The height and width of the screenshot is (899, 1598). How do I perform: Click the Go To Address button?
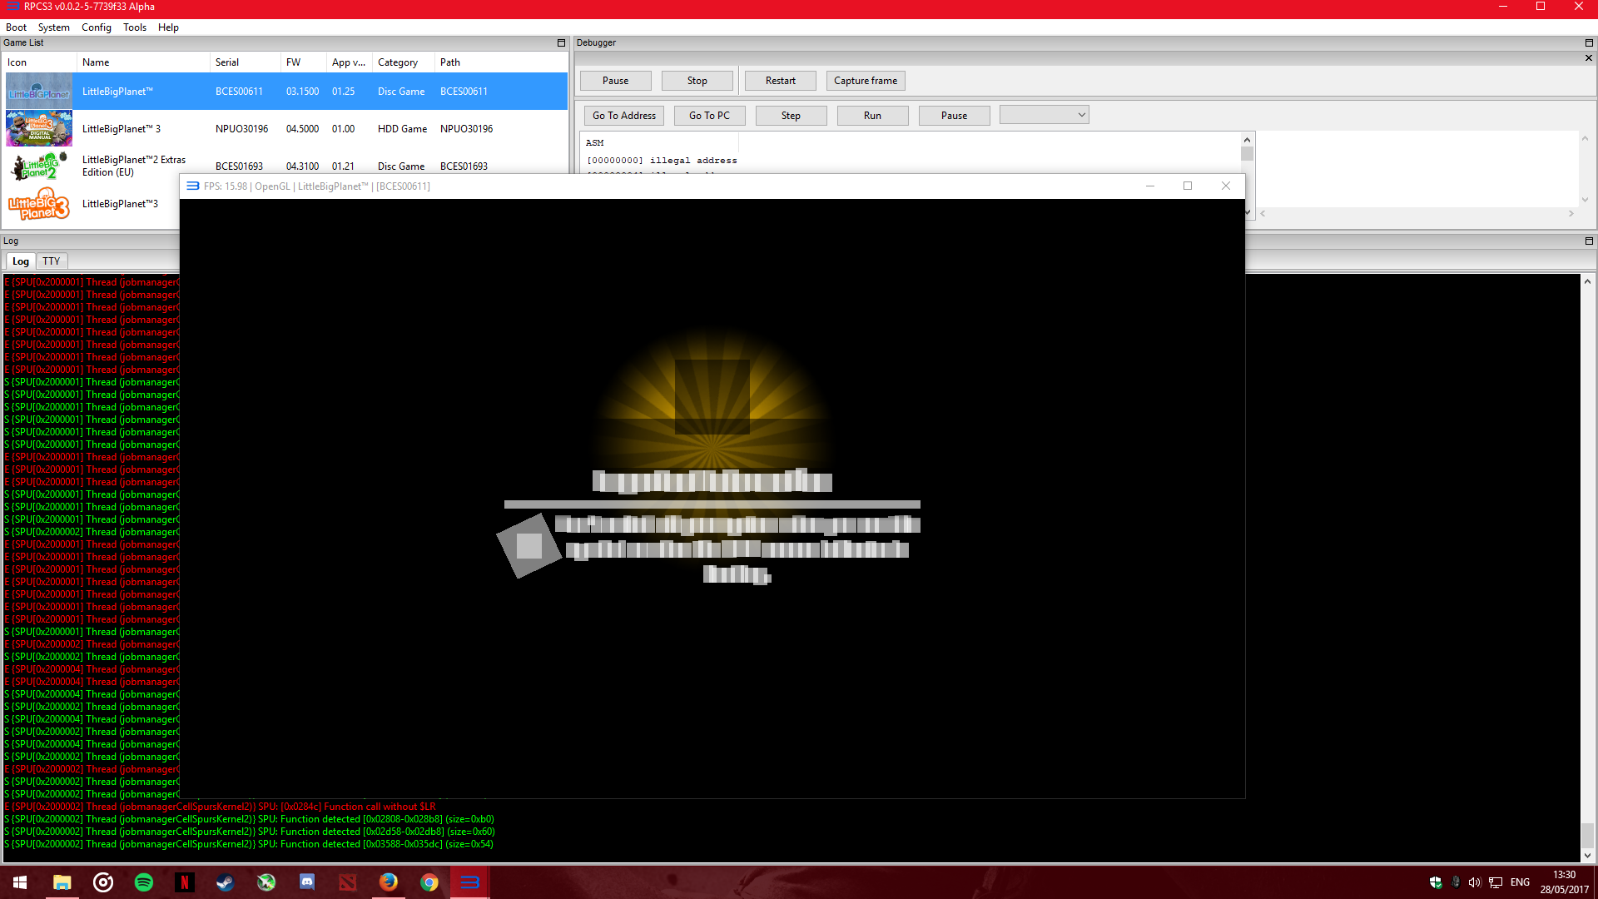[623, 116]
